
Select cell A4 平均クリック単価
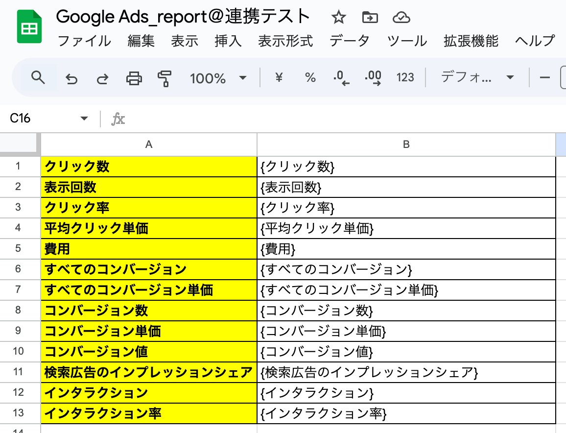coord(149,228)
